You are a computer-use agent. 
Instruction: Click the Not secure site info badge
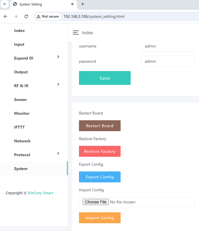click(48, 16)
